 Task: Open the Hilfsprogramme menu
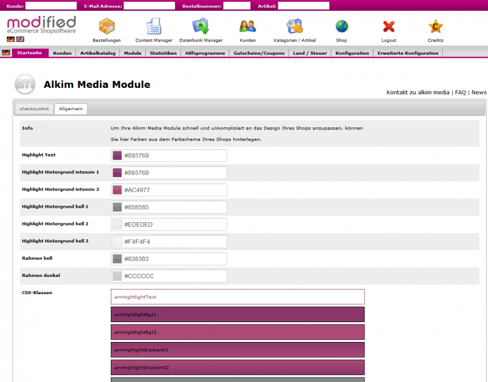tap(205, 53)
